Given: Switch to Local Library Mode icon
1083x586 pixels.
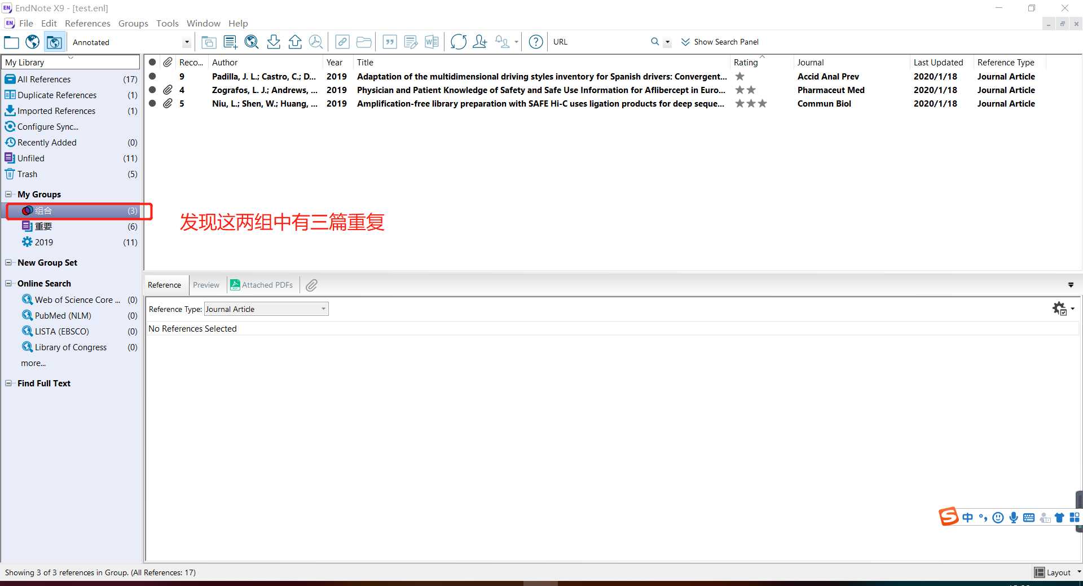Looking at the screenshot, I should pyautogui.click(x=11, y=42).
